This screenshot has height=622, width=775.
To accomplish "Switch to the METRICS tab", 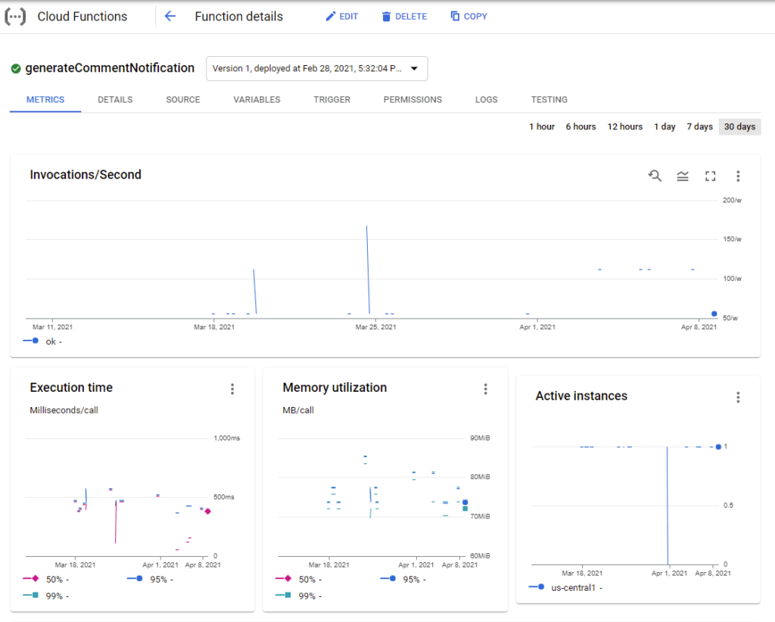I will click(45, 100).
